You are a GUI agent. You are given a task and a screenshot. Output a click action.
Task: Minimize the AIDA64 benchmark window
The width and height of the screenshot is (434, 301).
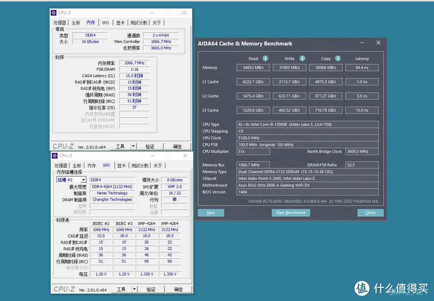362,43
